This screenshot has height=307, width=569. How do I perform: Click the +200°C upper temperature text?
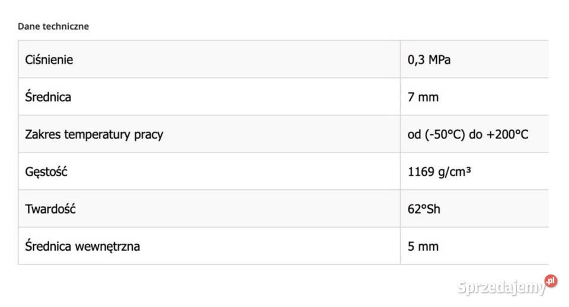(x=507, y=134)
